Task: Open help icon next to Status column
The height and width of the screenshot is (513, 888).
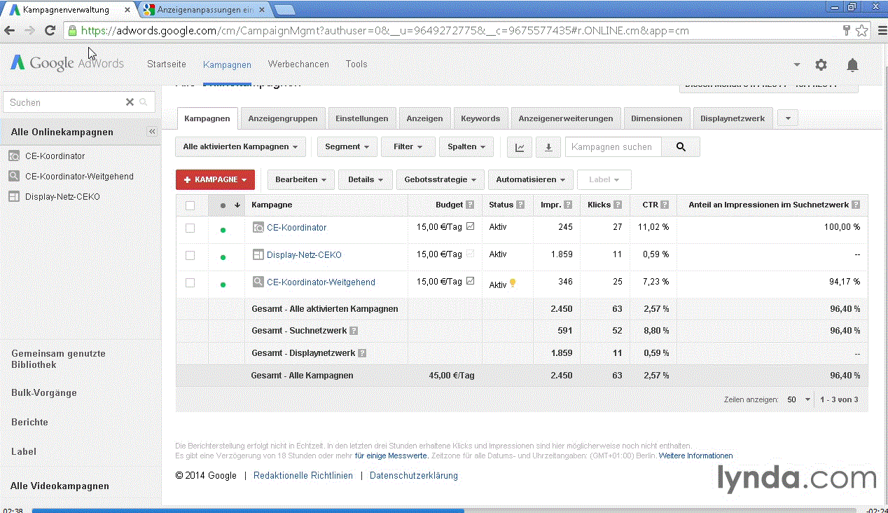Action: (520, 205)
